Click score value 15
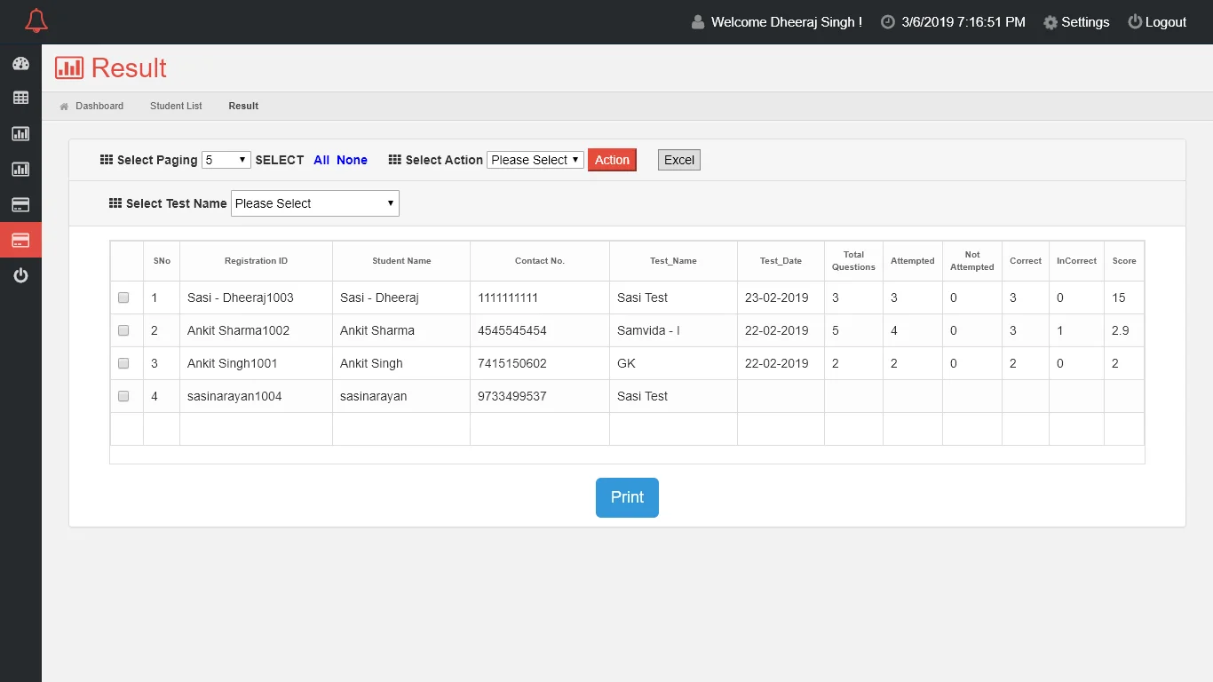The height and width of the screenshot is (682, 1213). pos(1119,297)
